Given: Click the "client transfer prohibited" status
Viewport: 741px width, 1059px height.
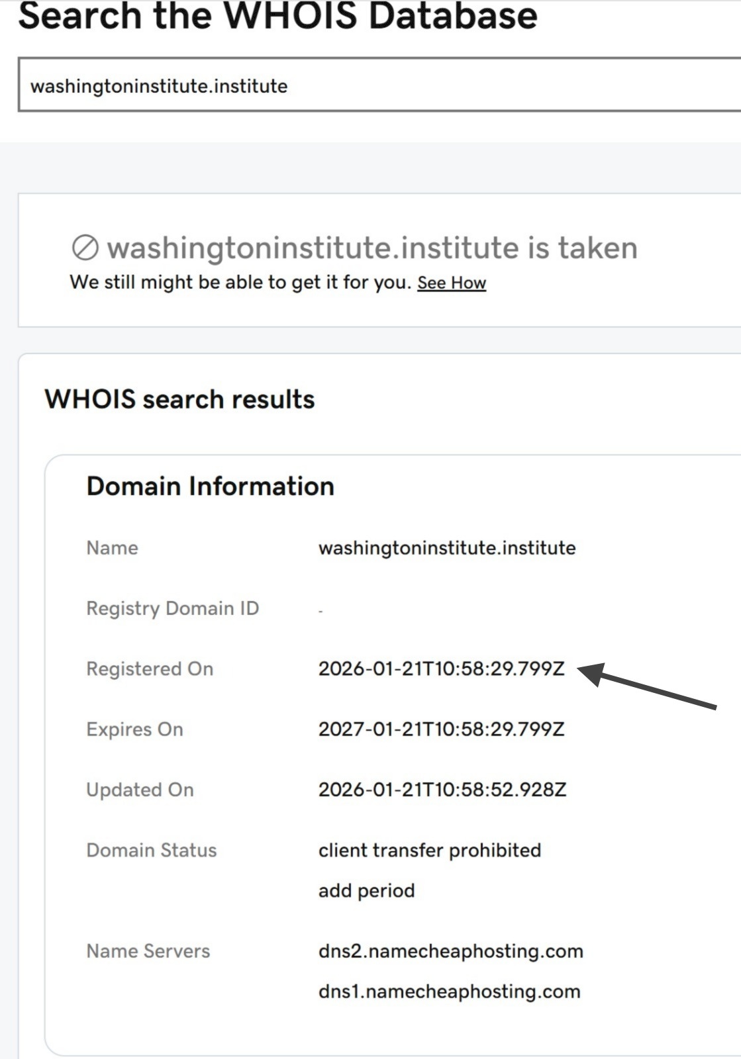Looking at the screenshot, I should tap(430, 851).
